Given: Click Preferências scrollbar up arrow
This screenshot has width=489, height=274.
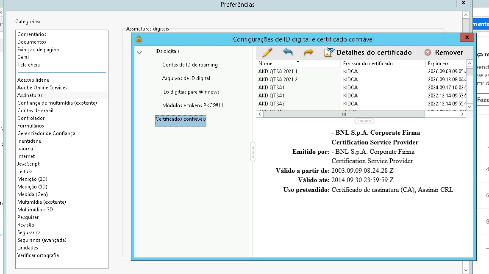Looking at the screenshot, I should (466, 15).
